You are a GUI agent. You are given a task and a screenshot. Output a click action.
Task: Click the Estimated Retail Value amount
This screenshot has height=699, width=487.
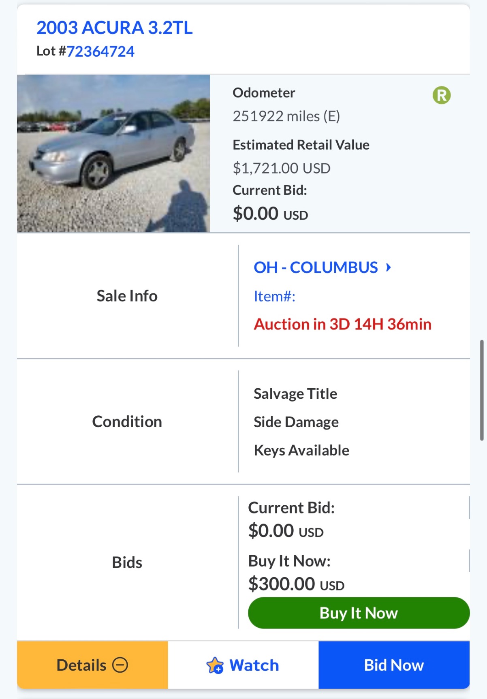pos(282,168)
